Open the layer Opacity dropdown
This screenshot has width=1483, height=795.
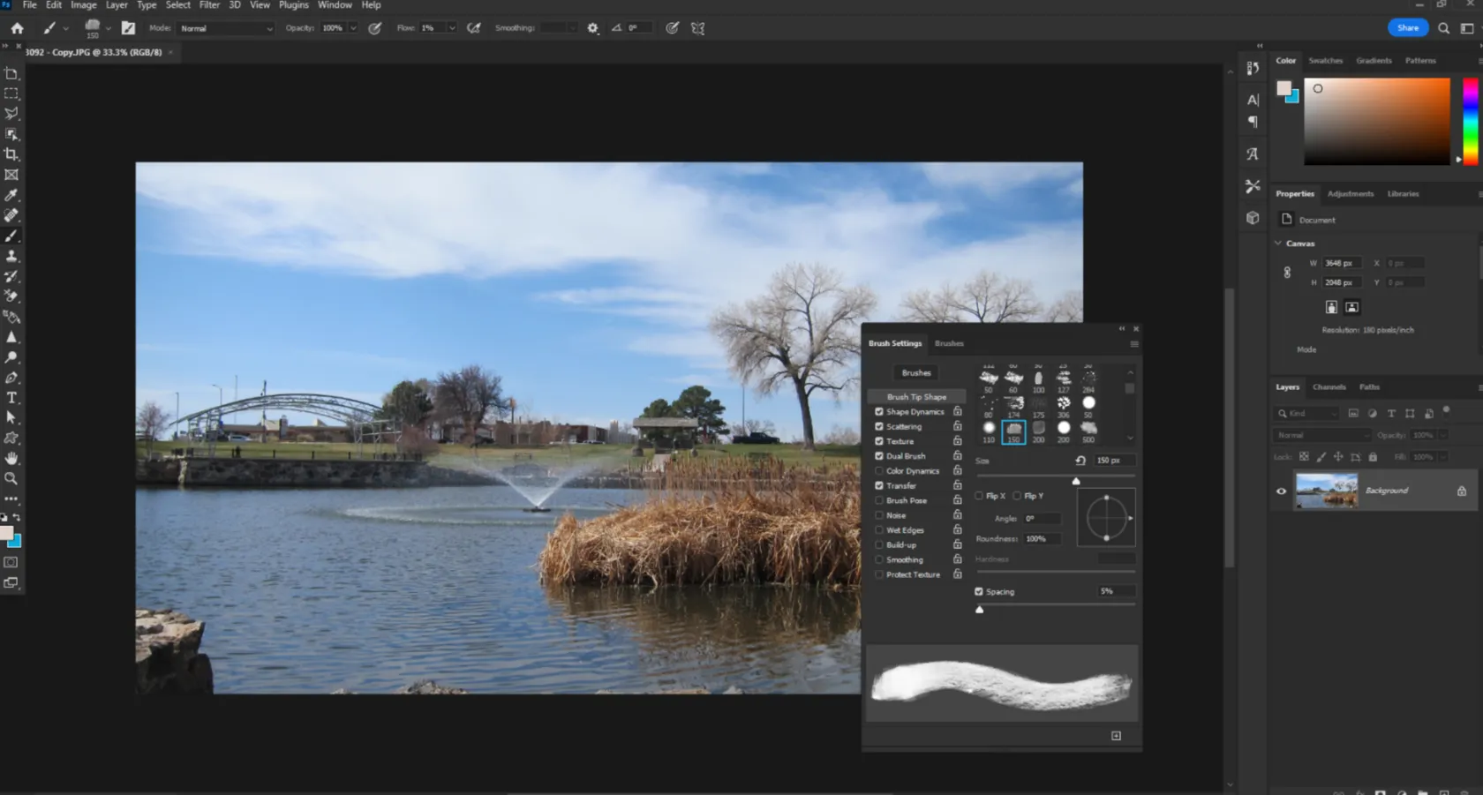1442,434
